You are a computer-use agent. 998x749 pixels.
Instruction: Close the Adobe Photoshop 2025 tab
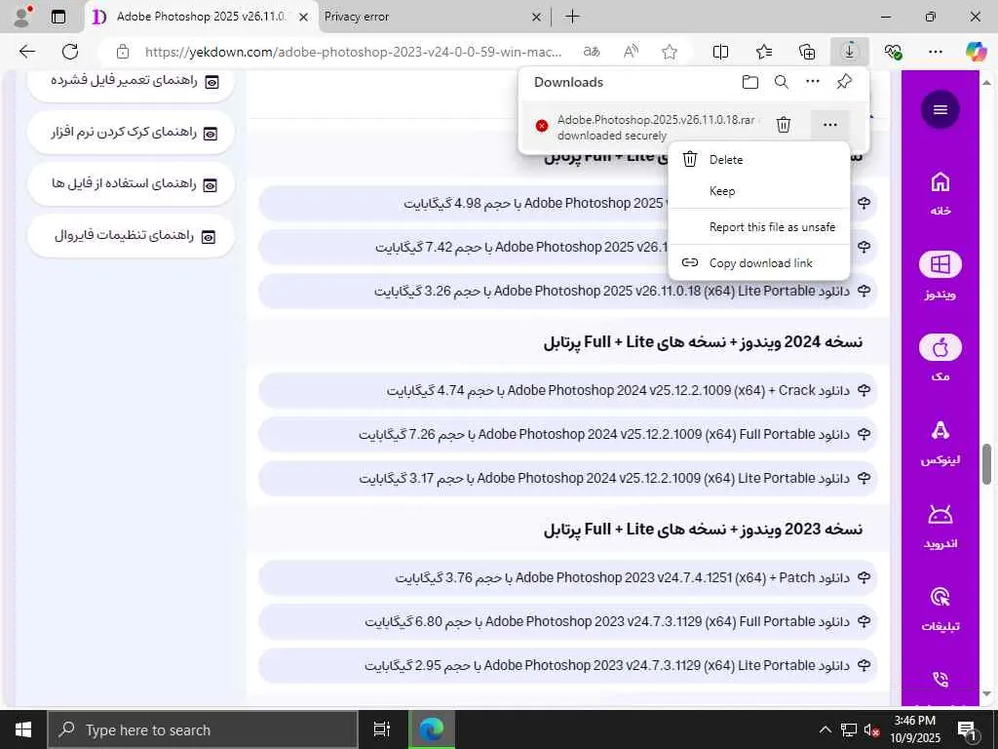click(x=304, y=18)
